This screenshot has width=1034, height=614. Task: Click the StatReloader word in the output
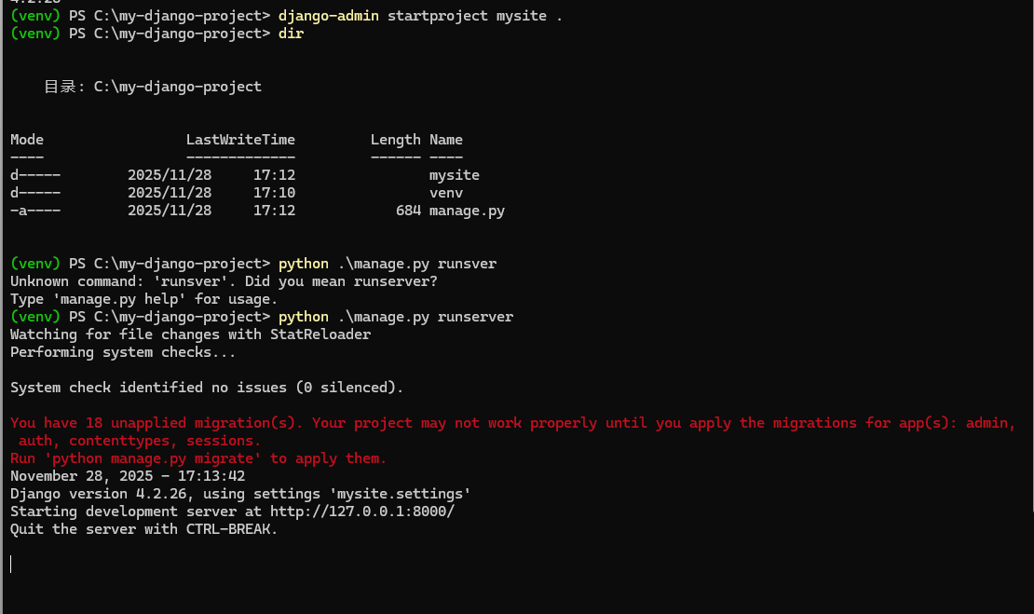point(320,334)
